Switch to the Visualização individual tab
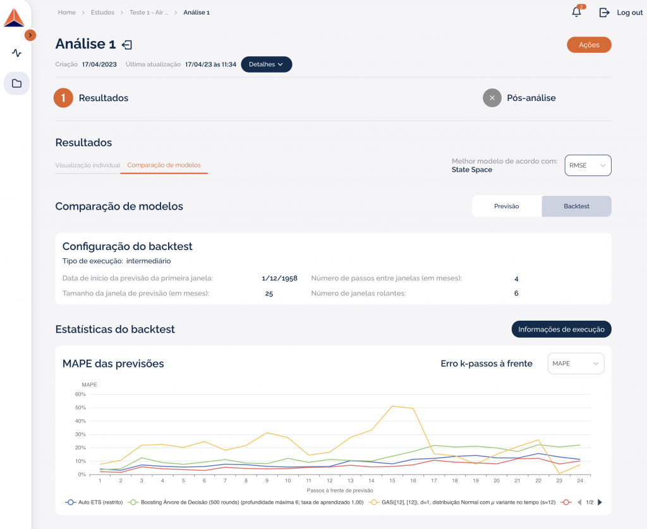The width and height of the screenshot is (647, 529). click(87, 165)
